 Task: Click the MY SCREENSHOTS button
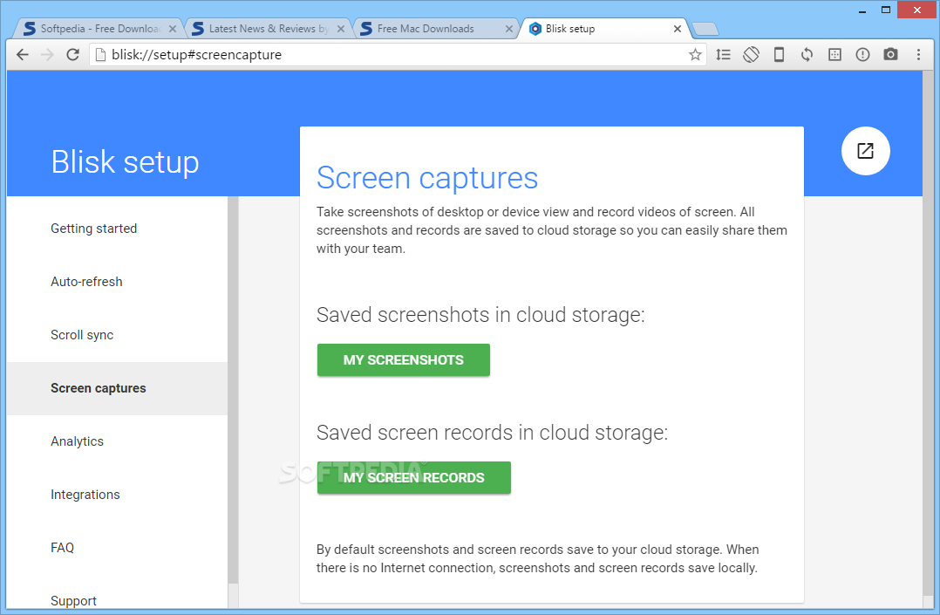coord(404,360)
